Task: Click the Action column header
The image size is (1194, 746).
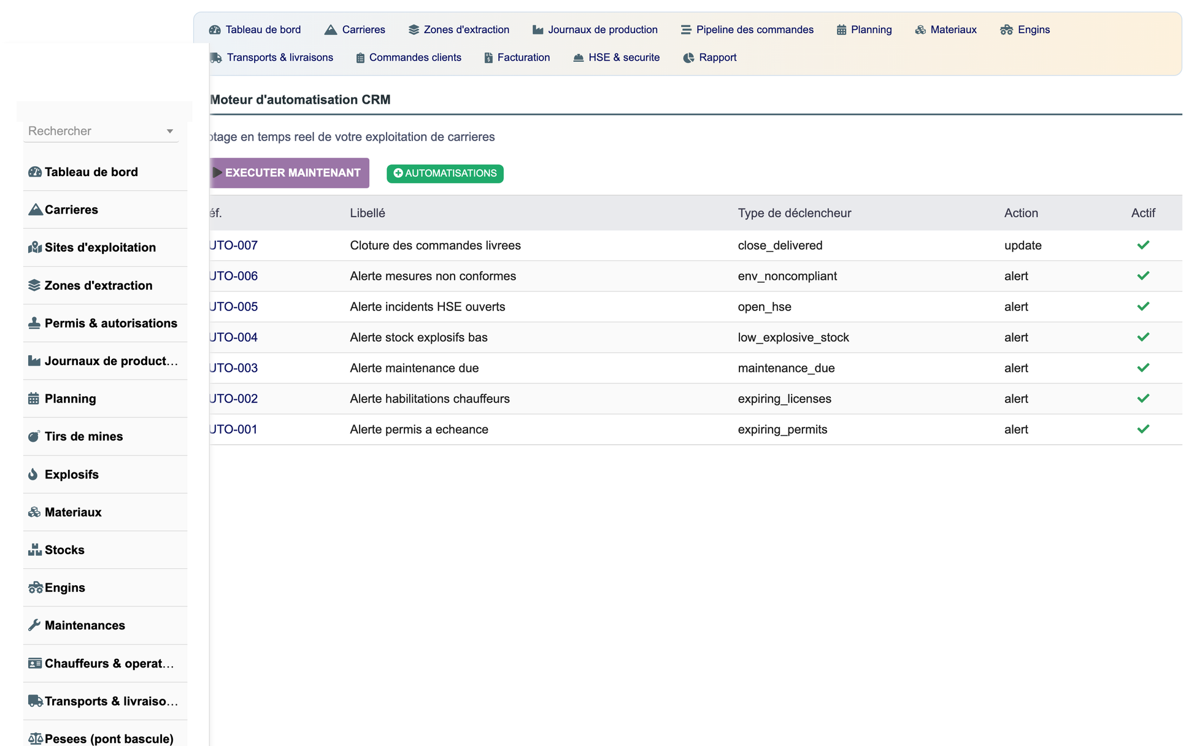Action: tap(1021, 213)
